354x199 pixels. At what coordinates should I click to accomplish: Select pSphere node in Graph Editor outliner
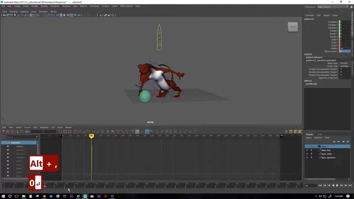19,143
